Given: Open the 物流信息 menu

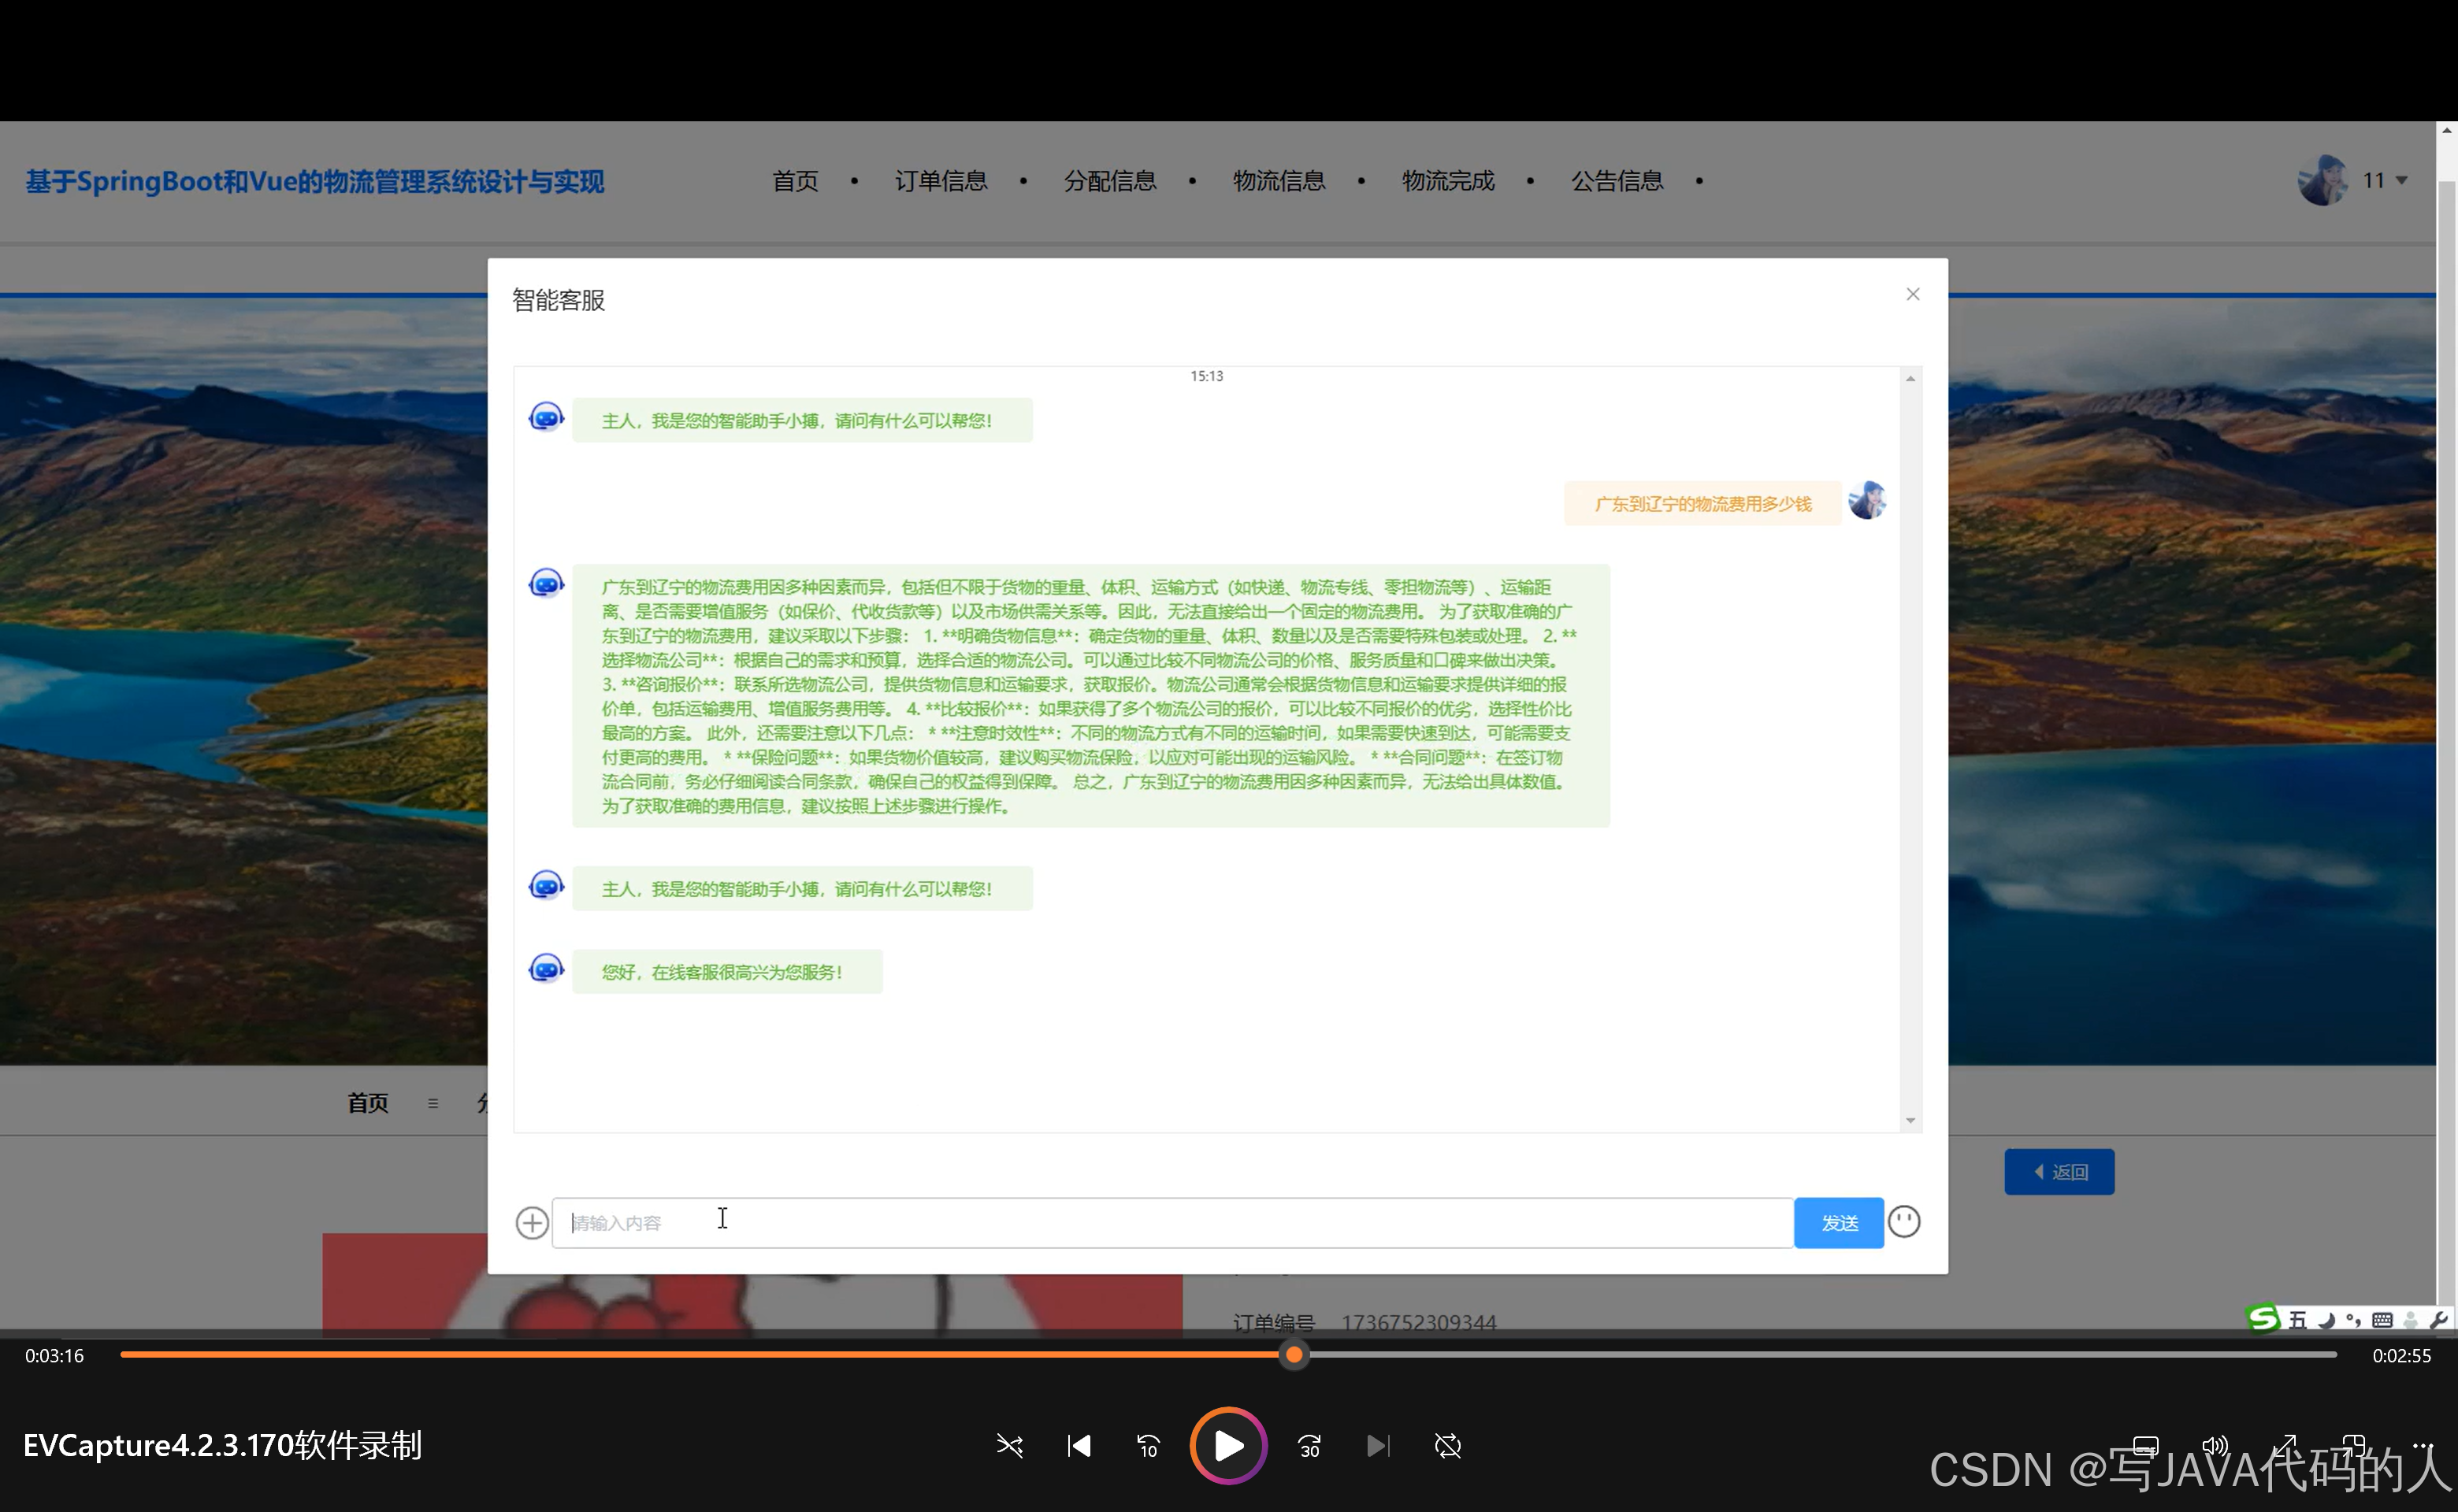Looking at the screenshot, I should (x=1278, y=181).
